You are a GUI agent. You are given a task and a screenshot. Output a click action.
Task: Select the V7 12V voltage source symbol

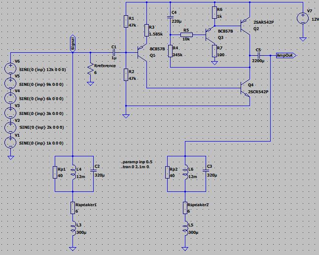[x=303, y=19]
